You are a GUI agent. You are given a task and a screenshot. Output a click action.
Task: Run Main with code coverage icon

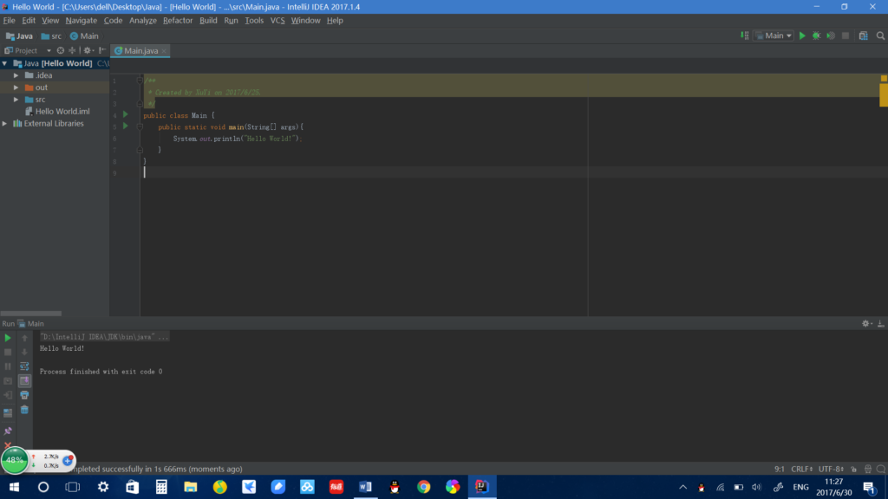point(830,36)
